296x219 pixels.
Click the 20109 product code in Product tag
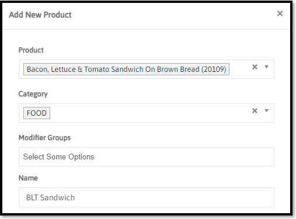[214, 69]
